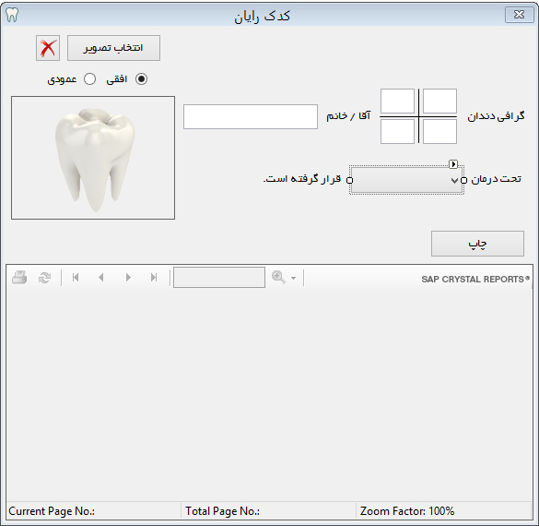Click the refresh report icon

pyautogui.click(x=45, y=278)
